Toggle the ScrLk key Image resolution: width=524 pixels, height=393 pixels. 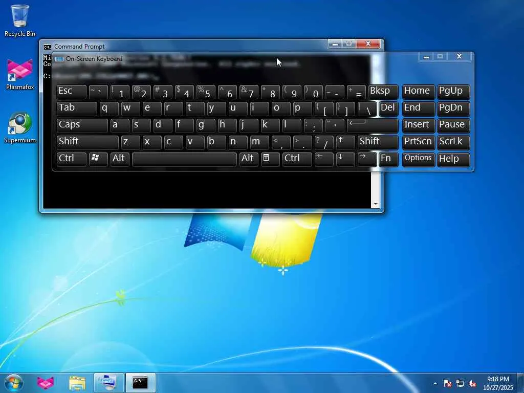(453, 143)
